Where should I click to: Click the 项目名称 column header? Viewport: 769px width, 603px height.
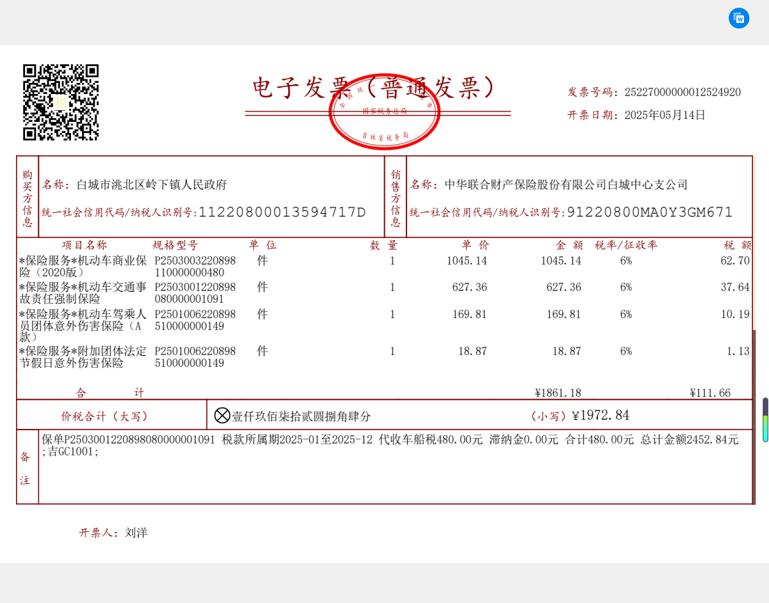coord(84,245)
